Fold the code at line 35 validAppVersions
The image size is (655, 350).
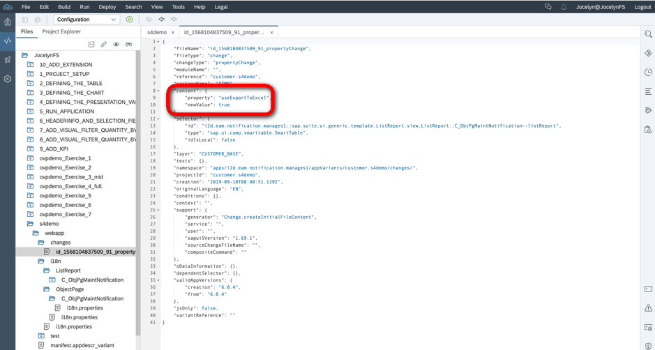point(158,280)
